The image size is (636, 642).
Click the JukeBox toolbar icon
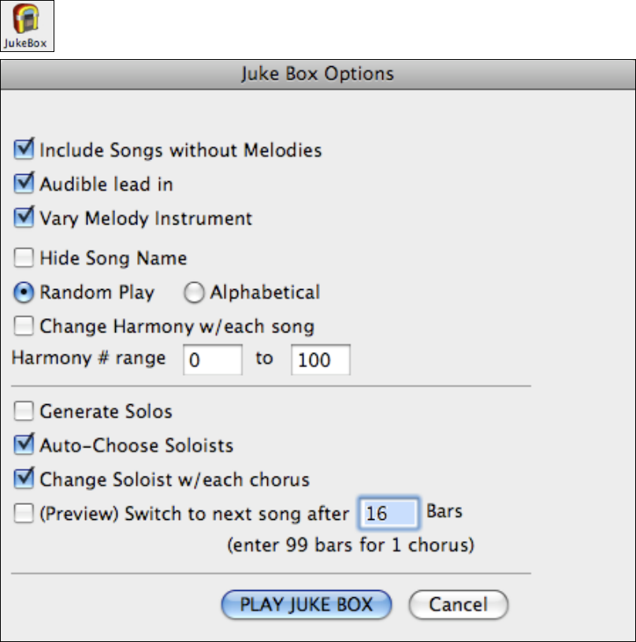pyautogui.click(x=28, y=26)
